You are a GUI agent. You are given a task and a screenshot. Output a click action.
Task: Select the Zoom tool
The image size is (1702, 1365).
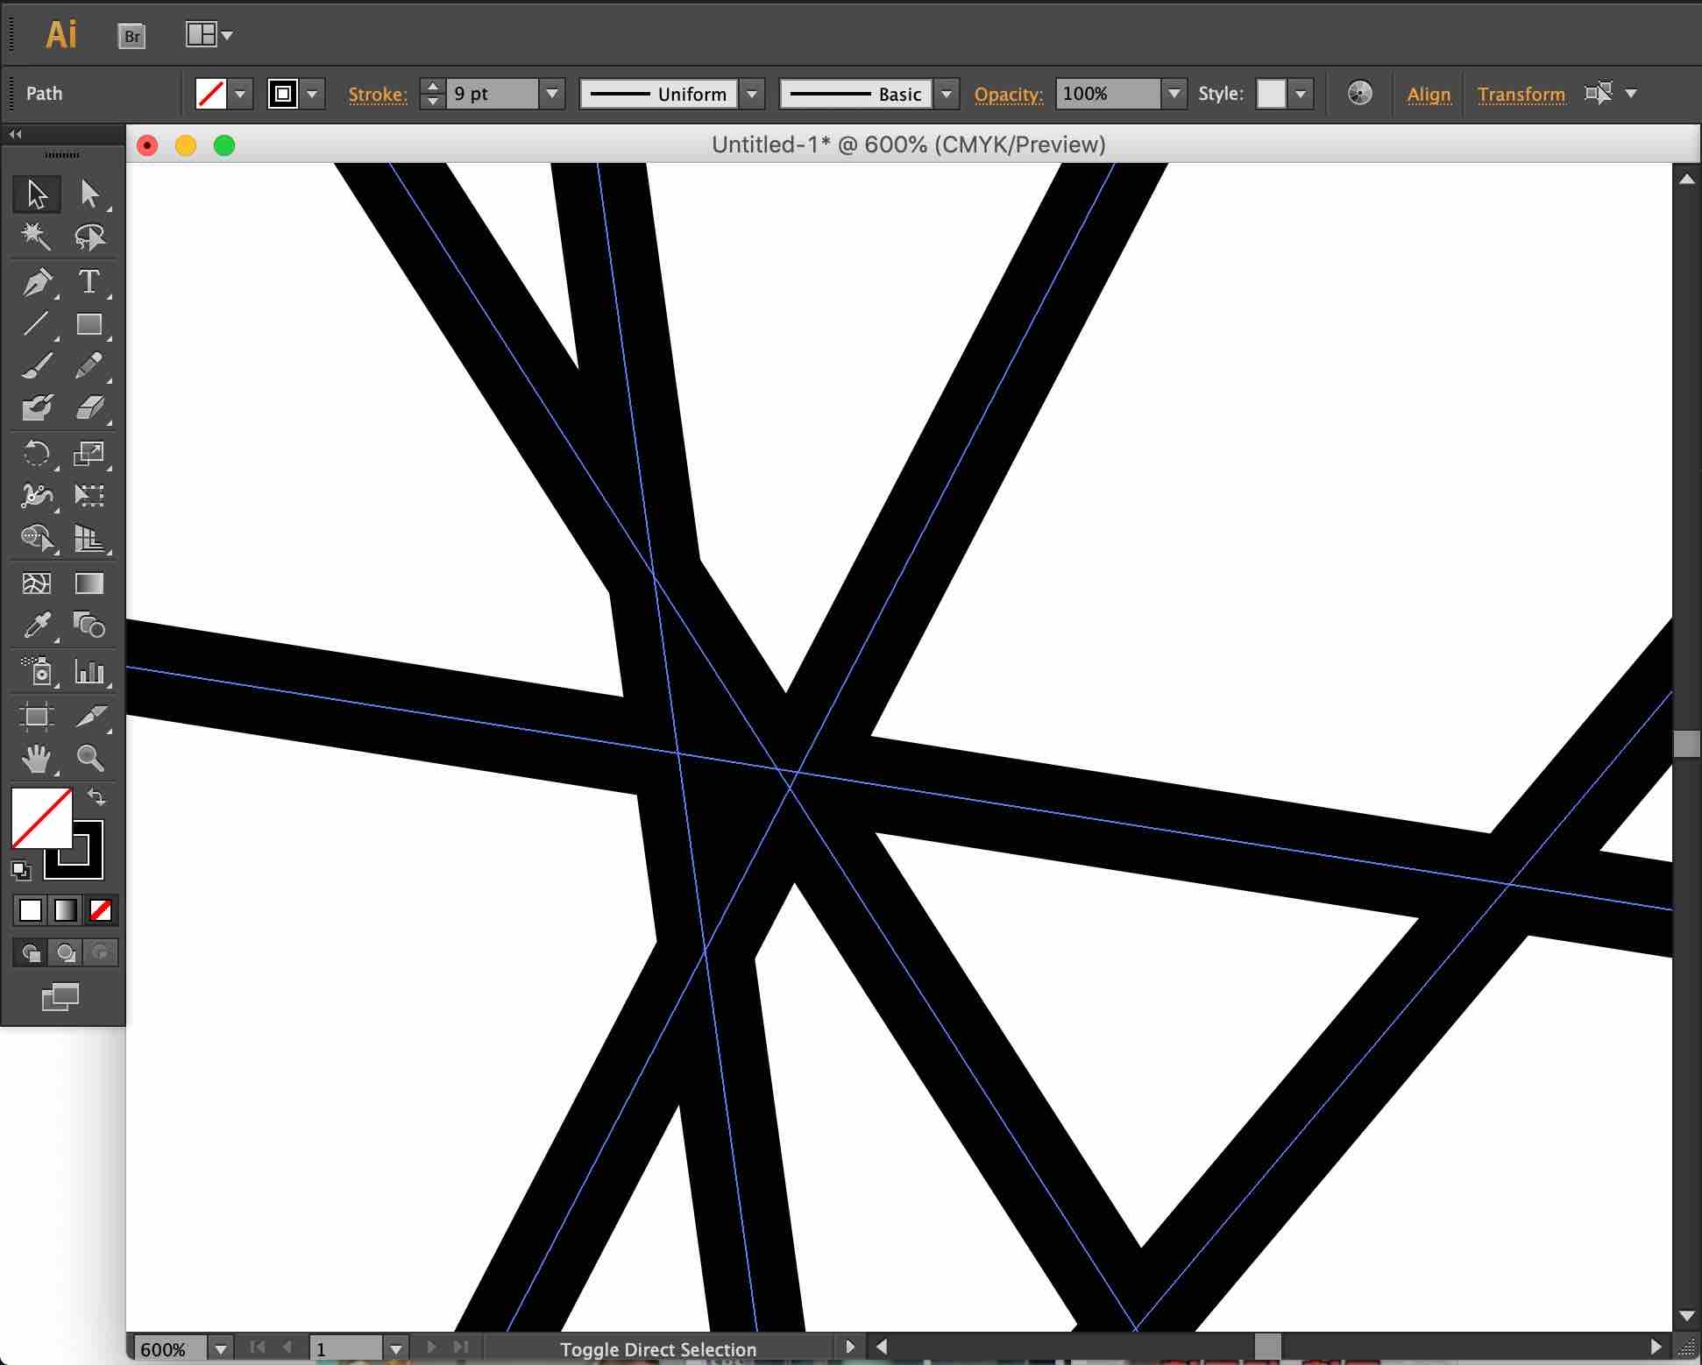tap(89, 758)
